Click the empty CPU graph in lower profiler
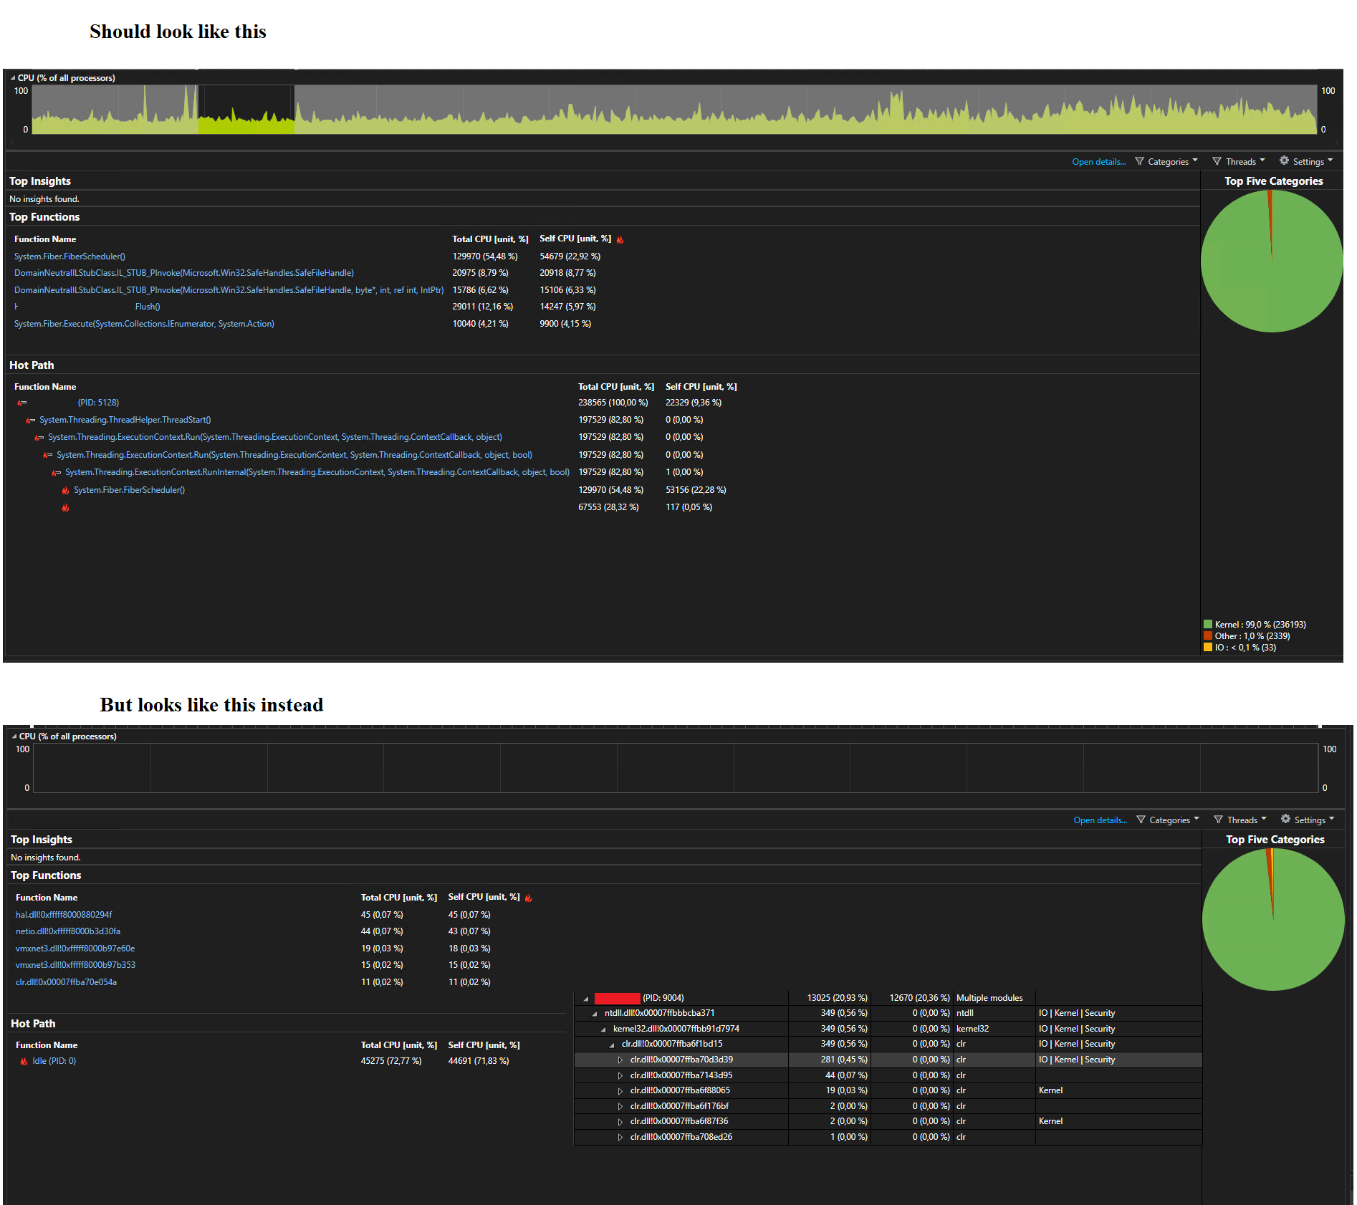1357x1205 pixels. point(675,768)
